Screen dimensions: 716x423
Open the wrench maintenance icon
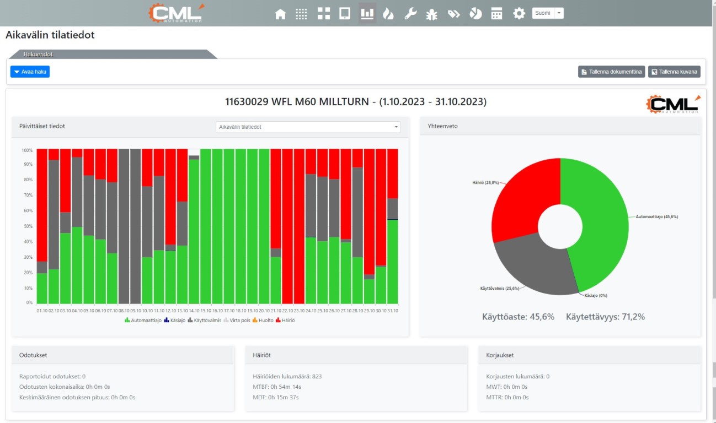pos(410,14)
